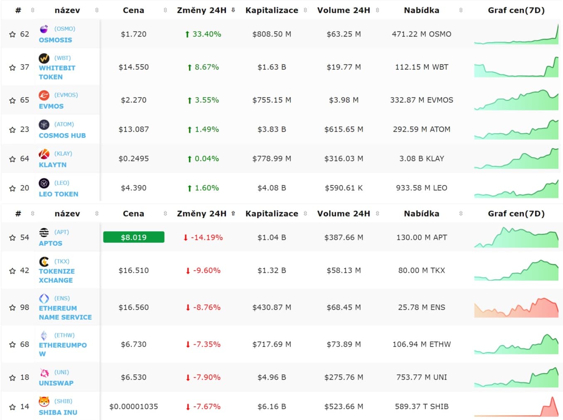Click the $615.65 M volume for Cosmos Hub

pos(344,129)
